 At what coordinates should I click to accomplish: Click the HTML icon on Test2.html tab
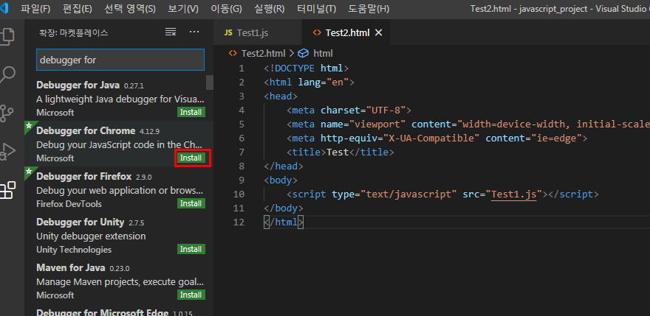tap(317, 32)
